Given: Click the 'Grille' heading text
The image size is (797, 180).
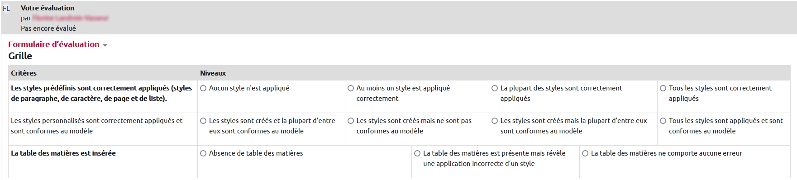Looking at the screenshot, I should click(20, 56).
